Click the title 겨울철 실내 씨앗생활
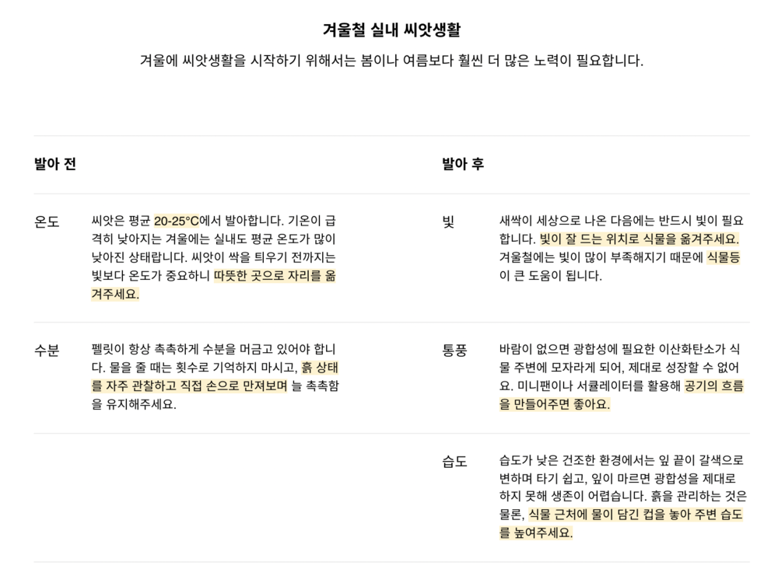Screen dimensions: 778x576 pos(391,30)
